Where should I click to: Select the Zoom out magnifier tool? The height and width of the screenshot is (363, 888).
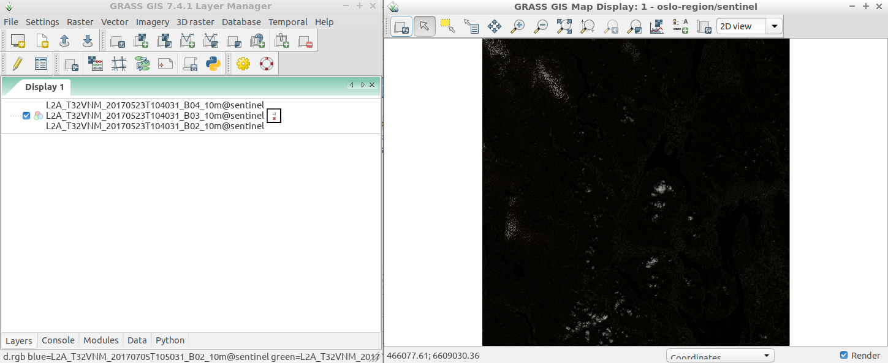[x=541, y=26]
